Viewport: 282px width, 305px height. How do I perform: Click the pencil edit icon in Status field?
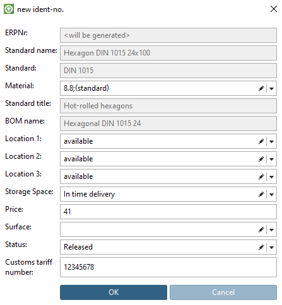click(261, 247)
